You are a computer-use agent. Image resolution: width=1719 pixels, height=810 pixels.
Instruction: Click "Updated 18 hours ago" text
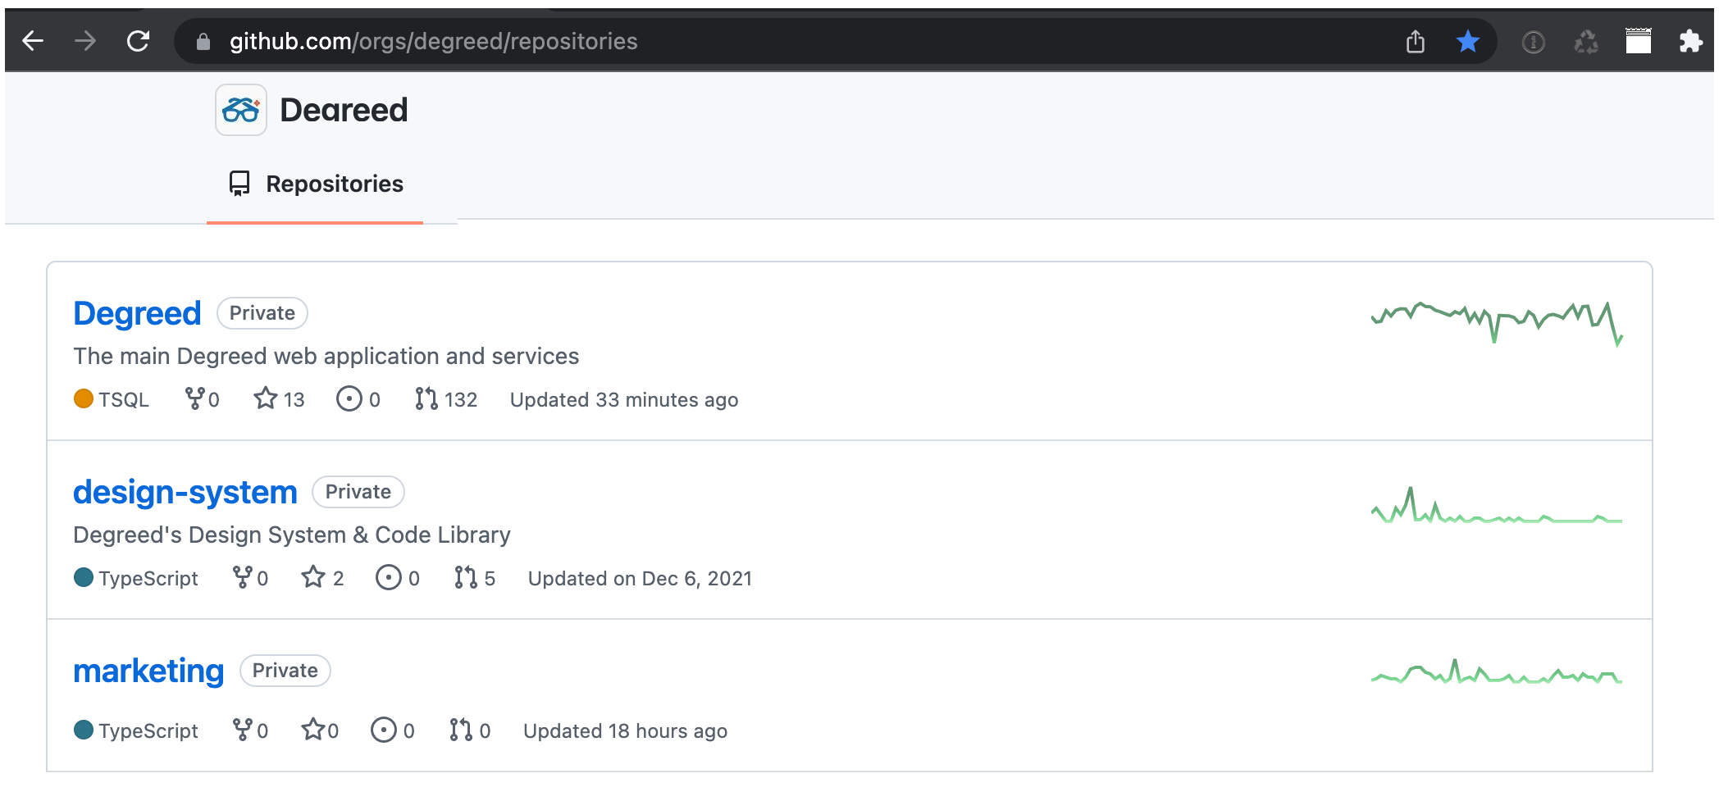tap(626, 730)
